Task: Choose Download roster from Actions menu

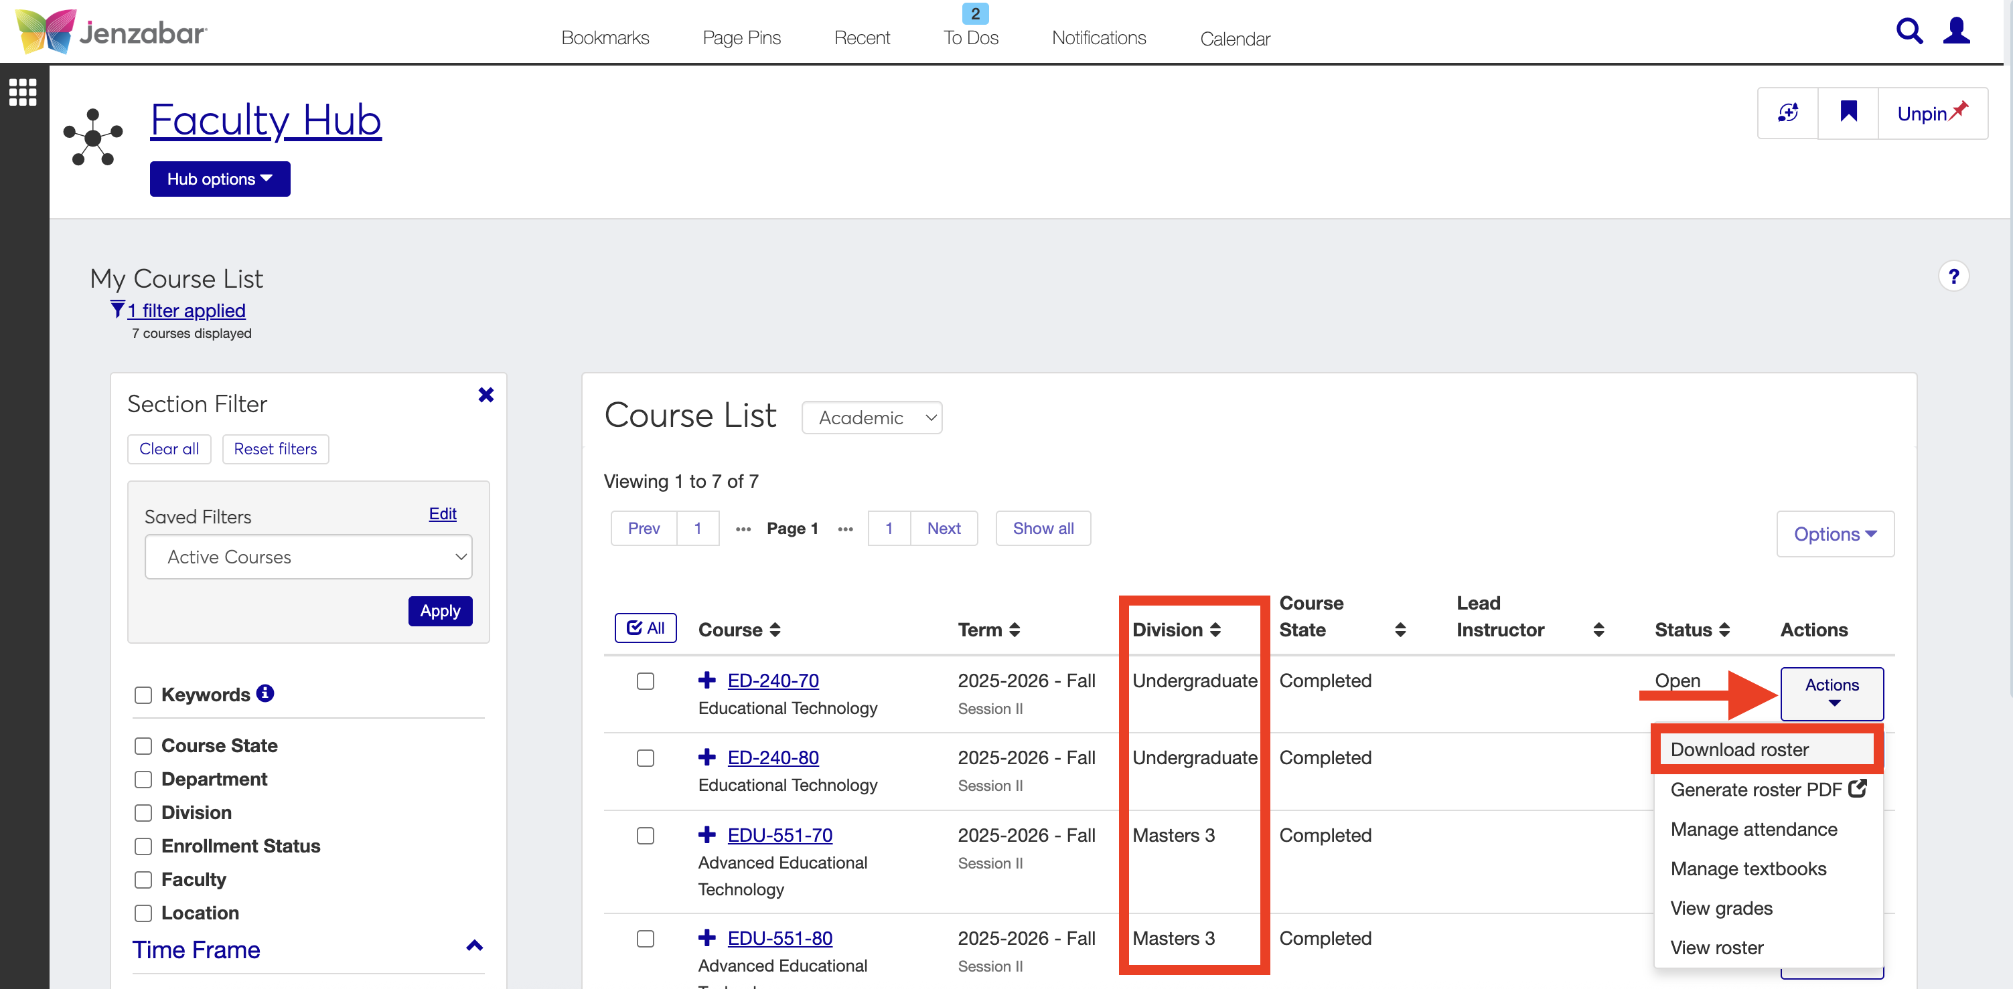Action: (1738, 749)
